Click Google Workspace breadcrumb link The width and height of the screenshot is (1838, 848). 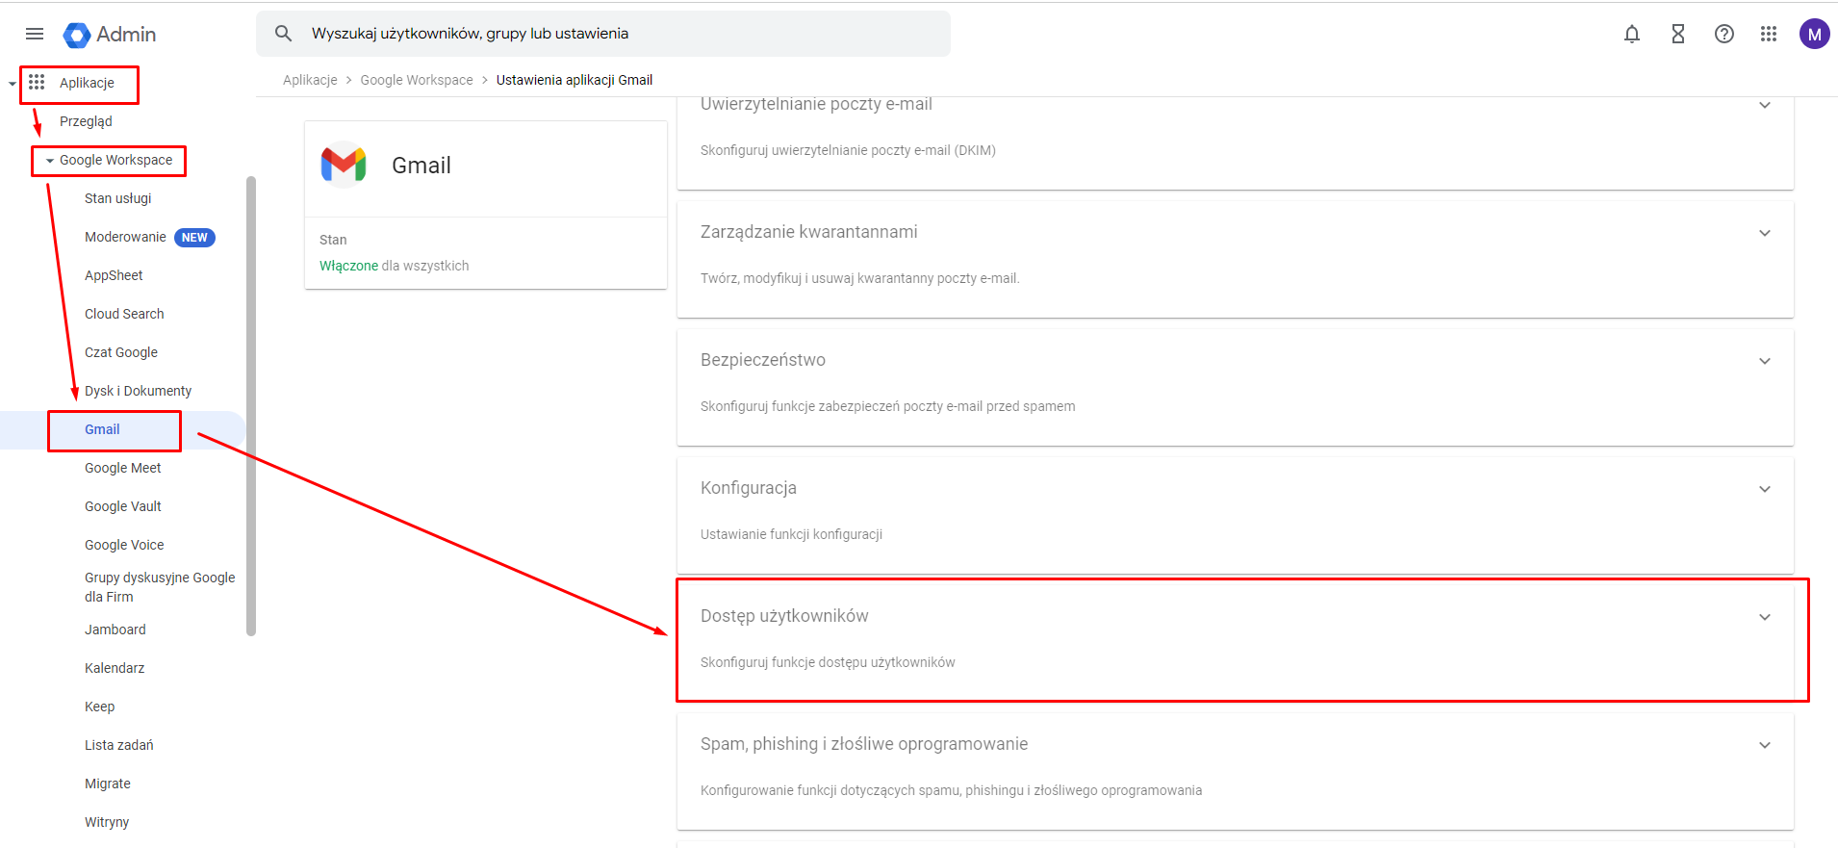click(x=417, y=80)
